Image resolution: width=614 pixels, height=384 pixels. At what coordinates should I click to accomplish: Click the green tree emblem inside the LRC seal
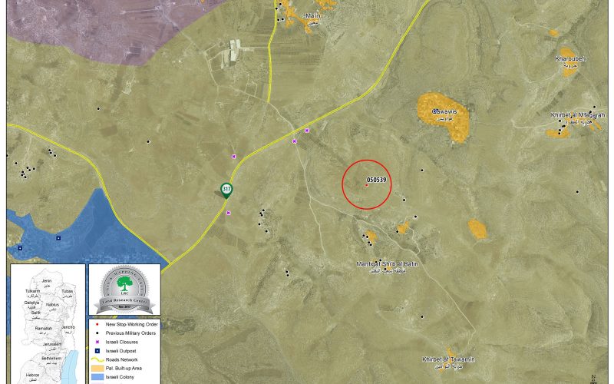124,283
